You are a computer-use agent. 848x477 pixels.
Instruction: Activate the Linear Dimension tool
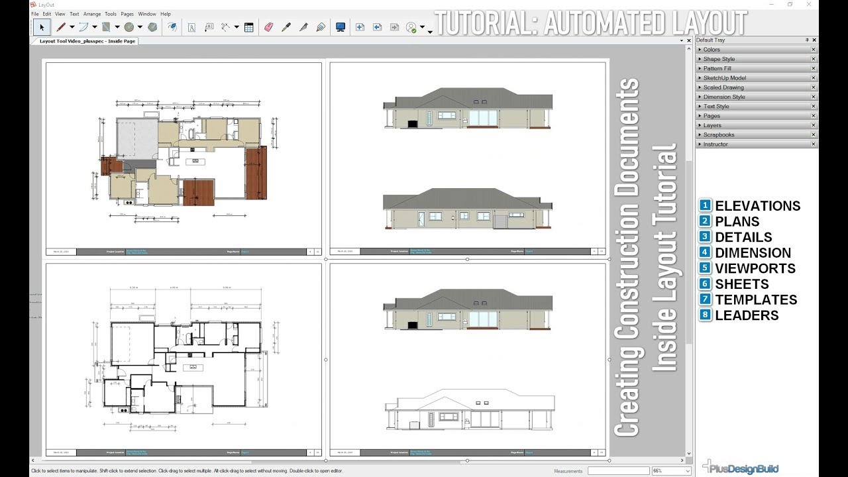[x=226, y=27]
